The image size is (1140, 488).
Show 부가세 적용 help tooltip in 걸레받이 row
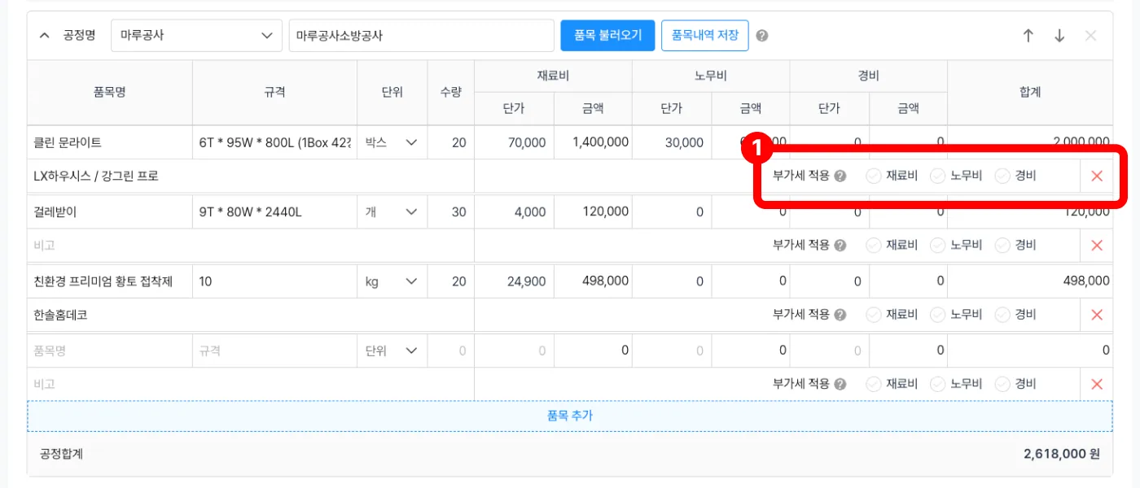840,245
